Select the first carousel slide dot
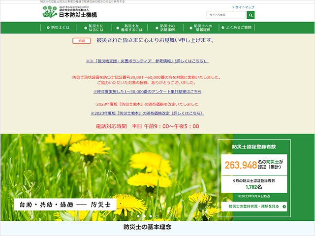 [138, 216]
